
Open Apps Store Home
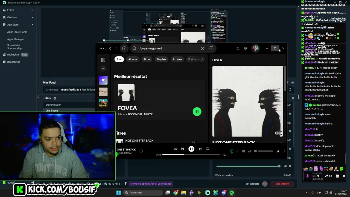(17, 32)
